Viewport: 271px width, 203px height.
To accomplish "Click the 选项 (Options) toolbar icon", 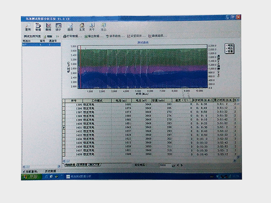I will pyautogui.click(x=70, y=27).
